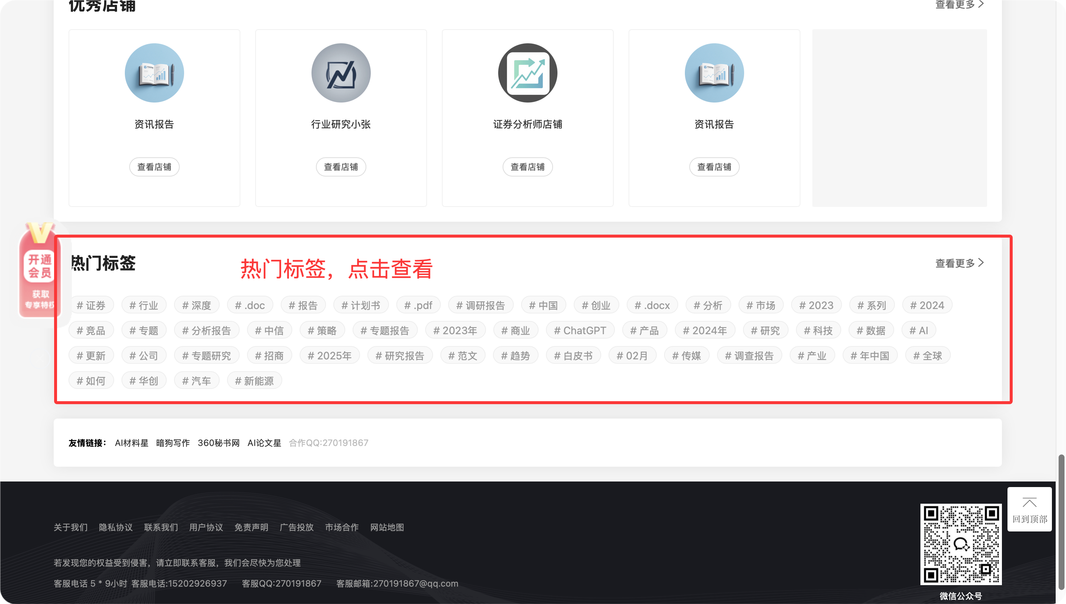Select the # 分析报告 tag
This screenshot has width=1066, height=604.
[x=207, y=330]
